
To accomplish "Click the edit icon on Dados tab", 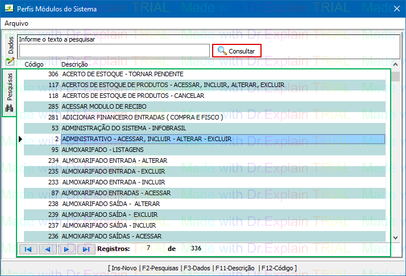I will pyautogui.click(x=10, y=61).
